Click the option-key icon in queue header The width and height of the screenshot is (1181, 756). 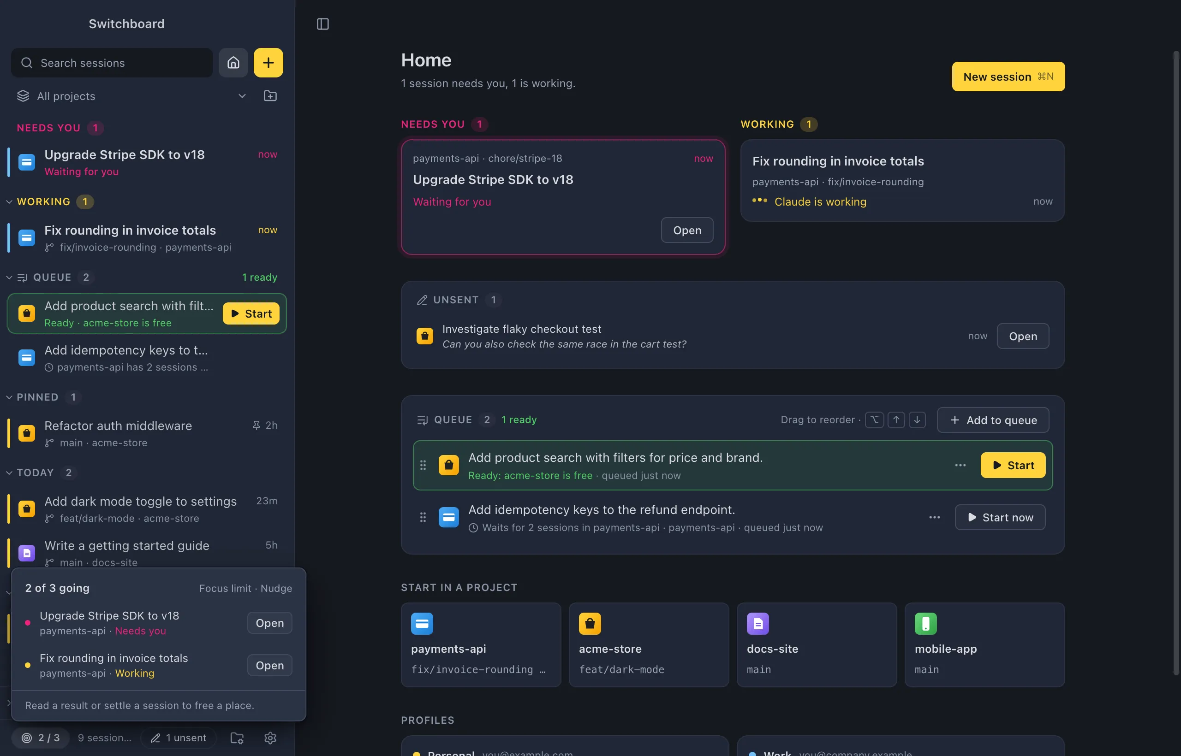pyautogui.click(x=875, y=420)
